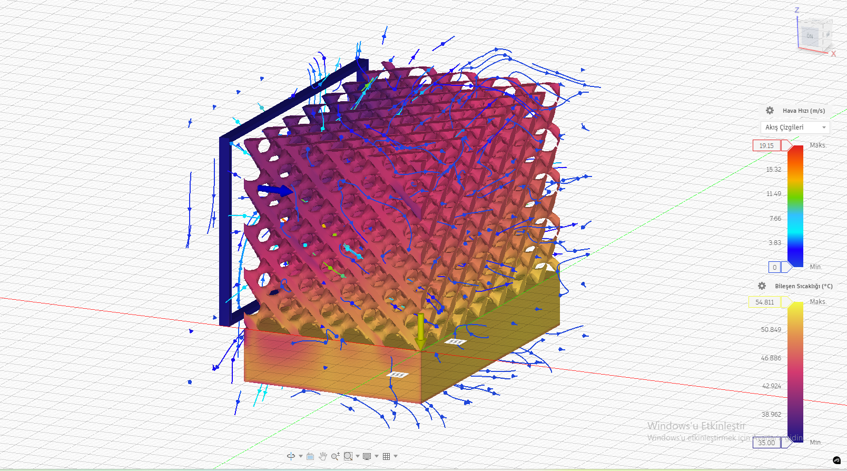The image size is (847, 471).
Task: Click the 38.962 temperature label
Action: 772,415
